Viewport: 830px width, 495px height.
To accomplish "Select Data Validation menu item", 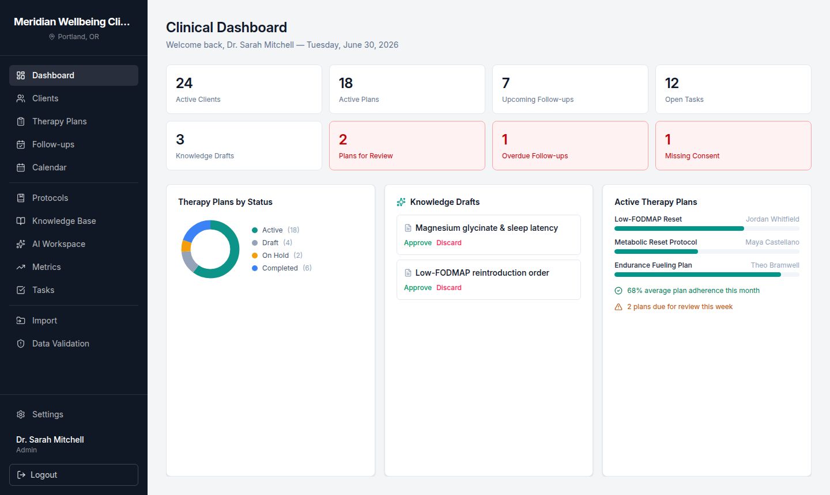I will tap(74, 344).
